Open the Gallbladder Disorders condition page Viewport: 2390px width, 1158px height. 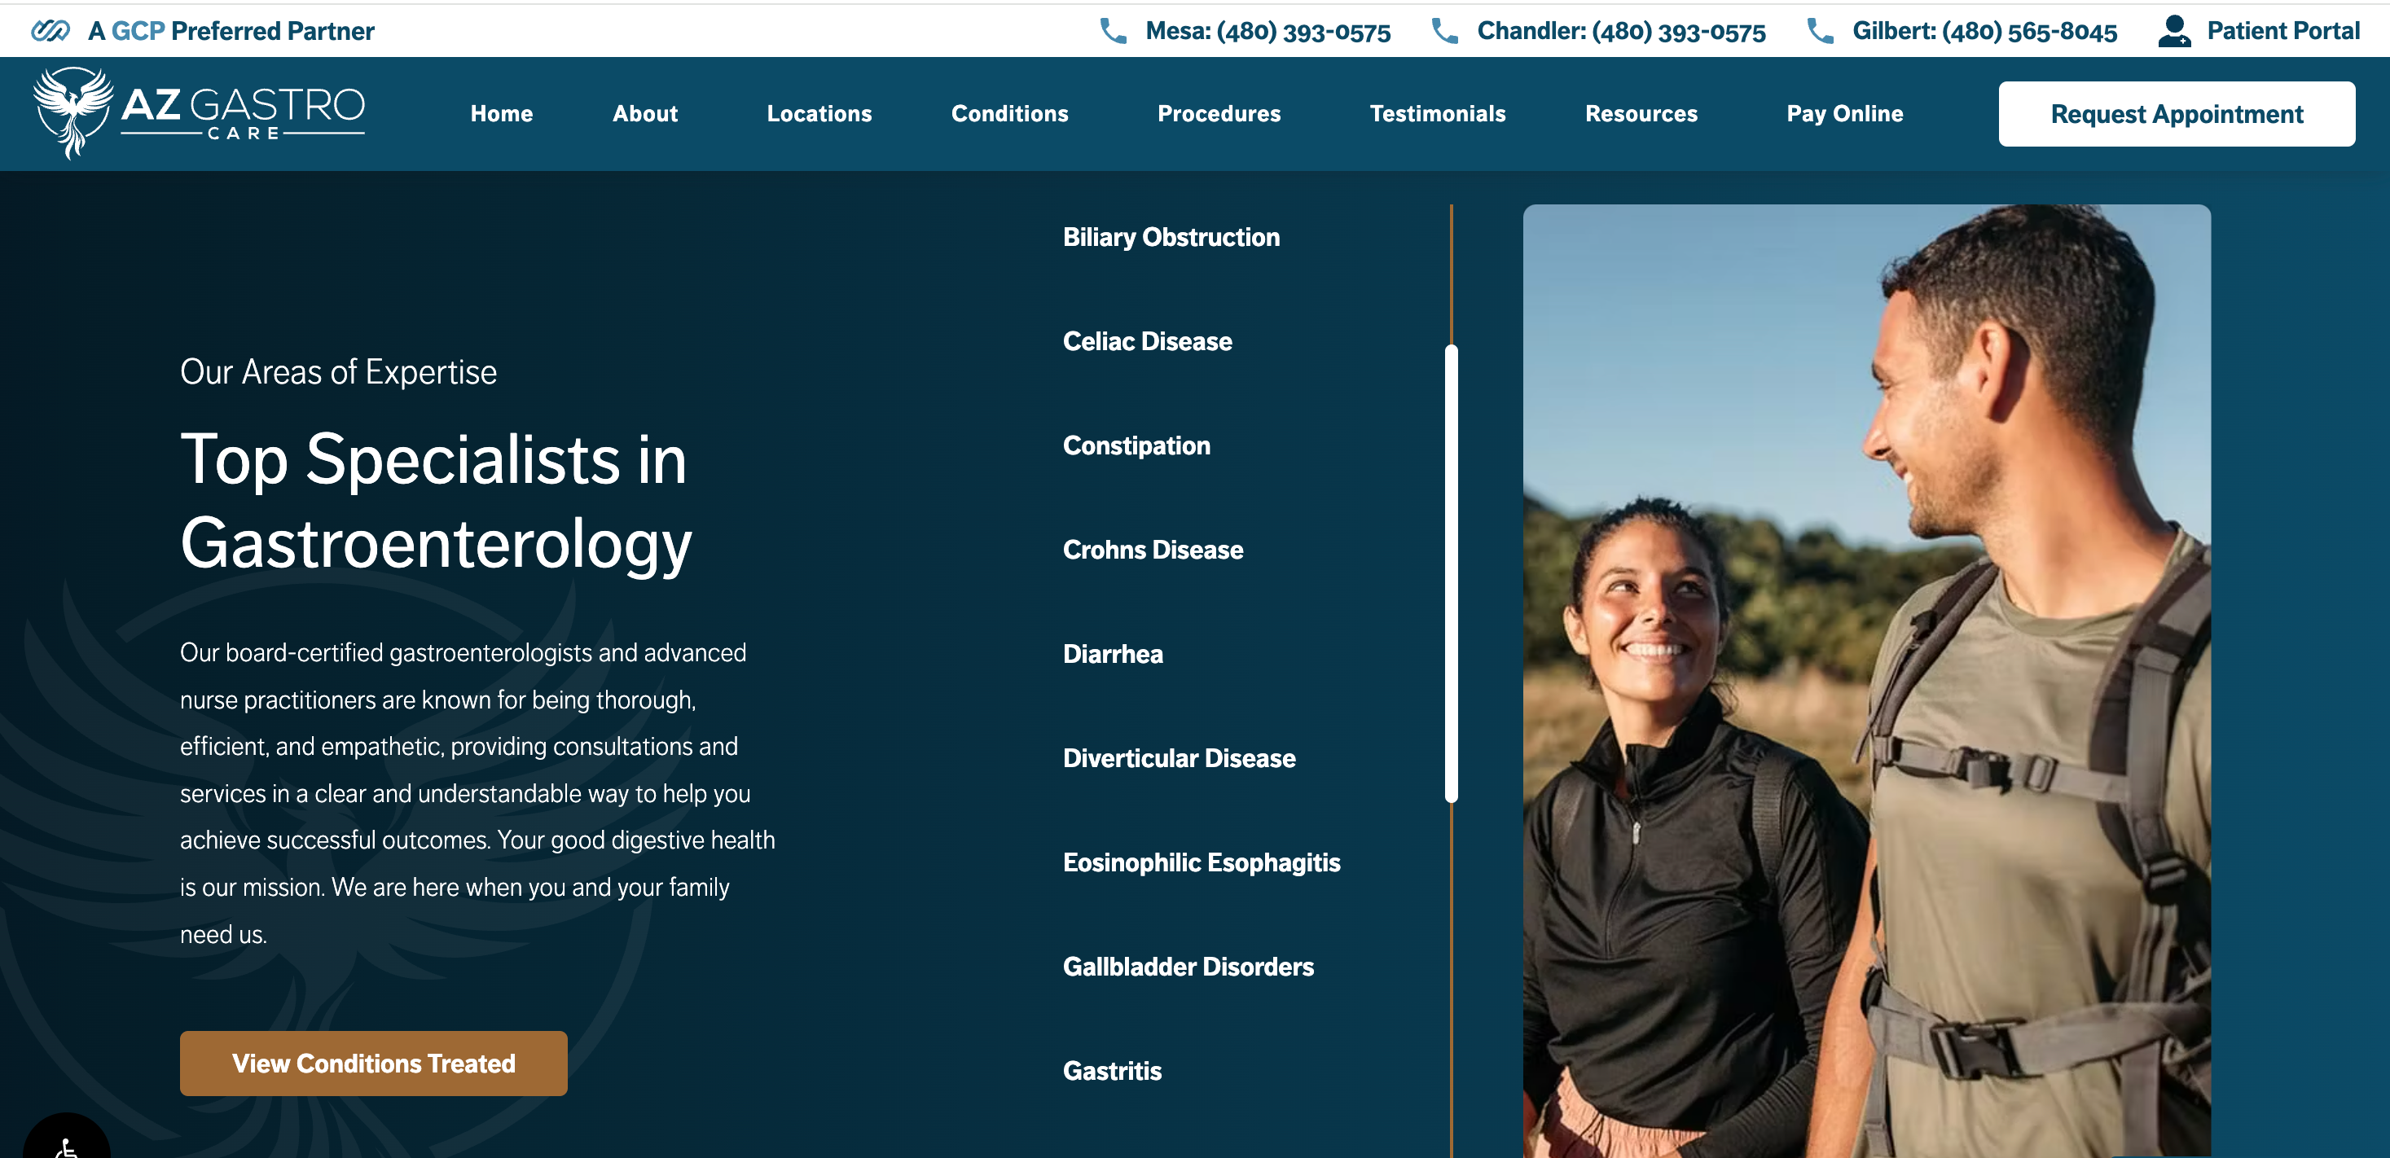1189,966
